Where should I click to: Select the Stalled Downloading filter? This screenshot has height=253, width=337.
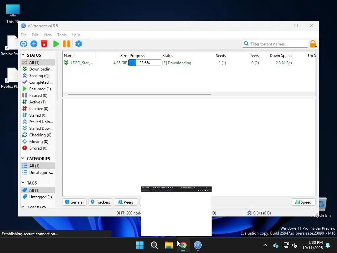click(38, 128)
